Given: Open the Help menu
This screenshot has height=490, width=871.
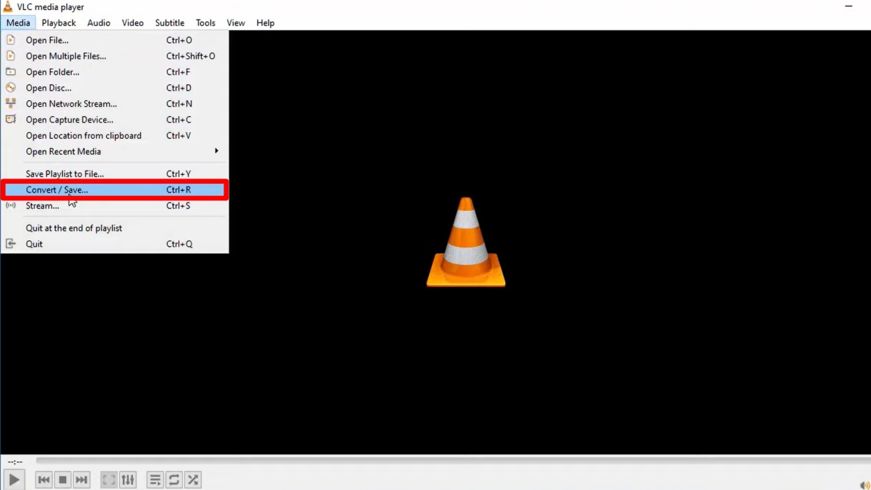Looking at the screenshot, I should 266,23.
